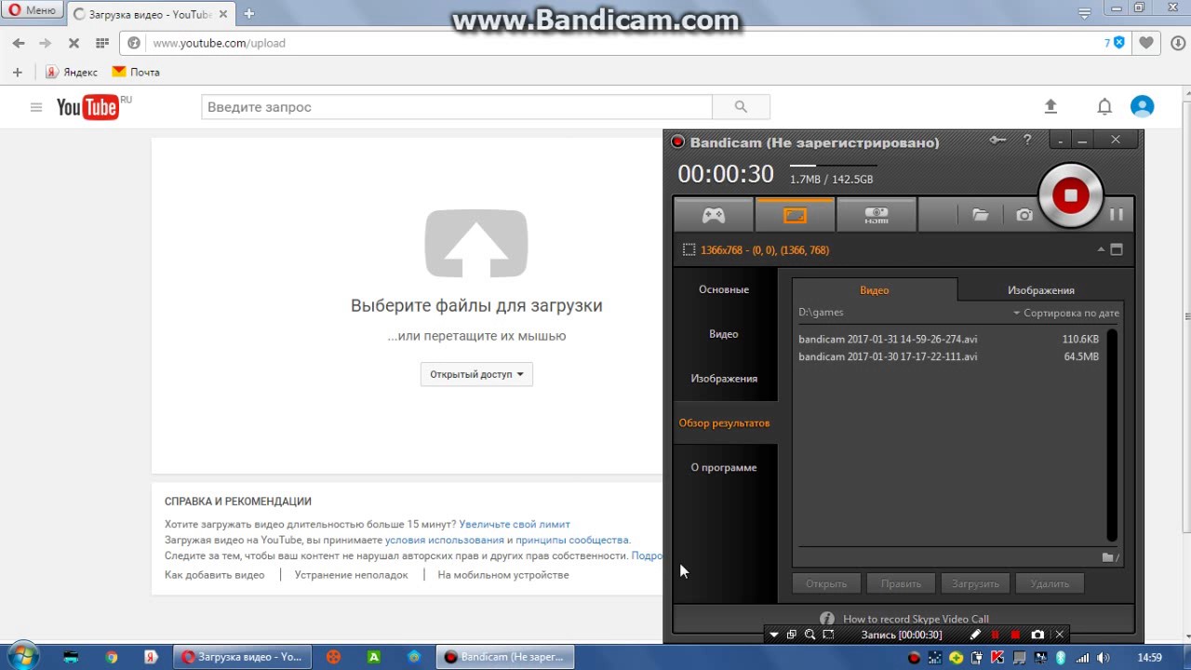
Task: Switch to the Изображения results tab
Action: pos(1040,290)
